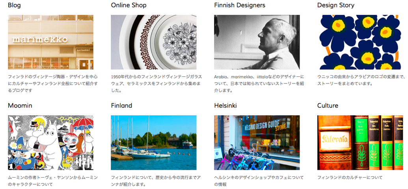Click the Helsinki section title
The height and width of the screenshot is (189, 408).
click(225, 106)
